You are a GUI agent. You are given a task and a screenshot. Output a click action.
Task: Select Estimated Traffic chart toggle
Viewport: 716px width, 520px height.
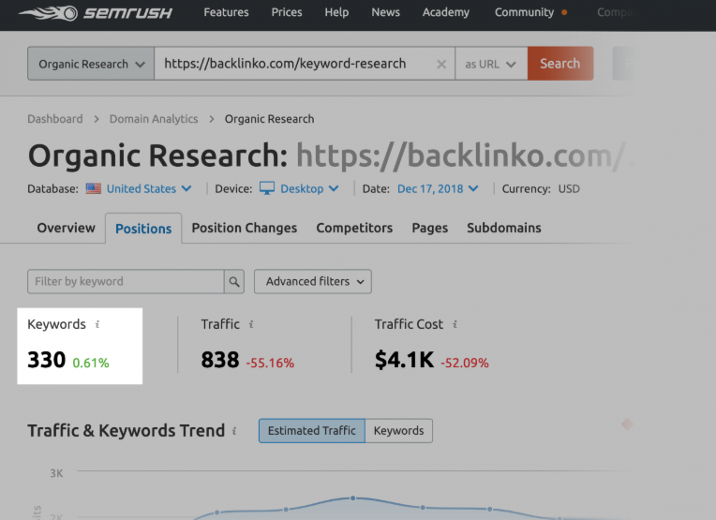312,430
